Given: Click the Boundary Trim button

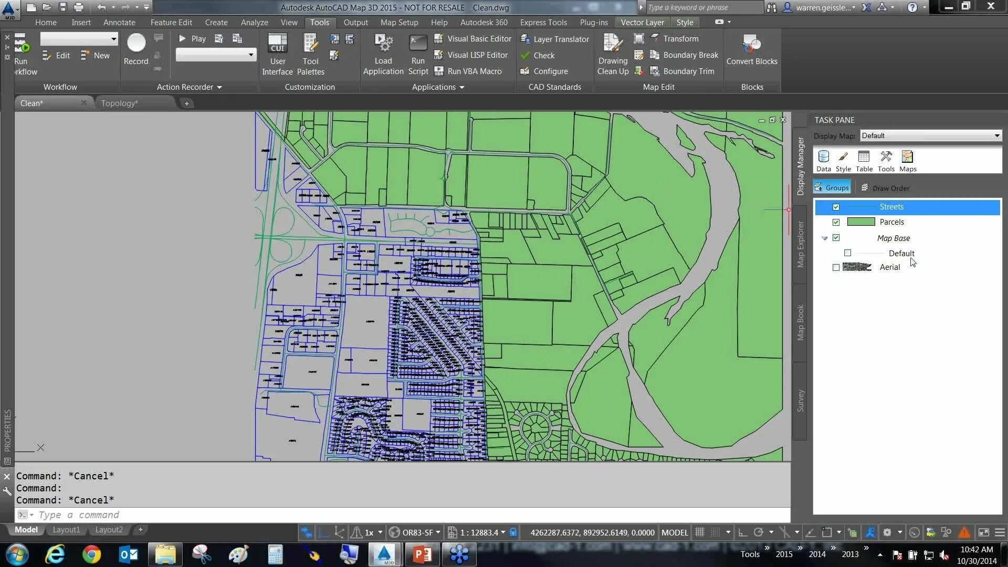Looking at the screenshot, I should (688, 71).
